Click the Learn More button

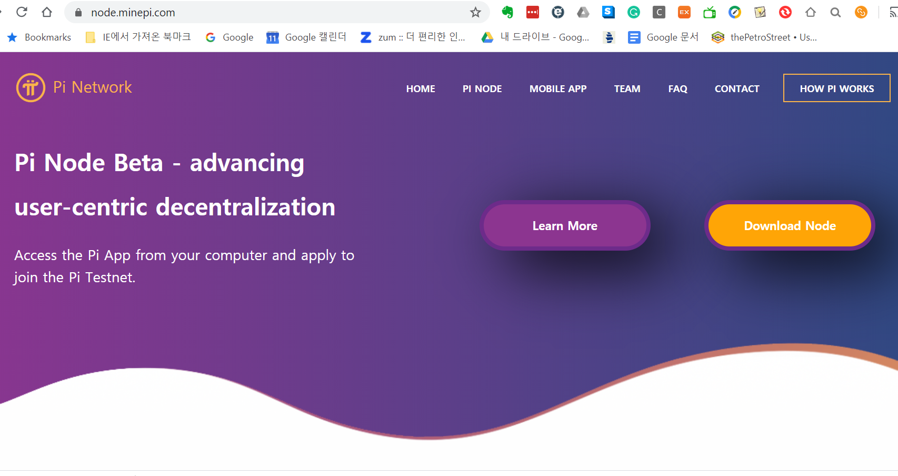pyautogui.click(x=565, y=225)
